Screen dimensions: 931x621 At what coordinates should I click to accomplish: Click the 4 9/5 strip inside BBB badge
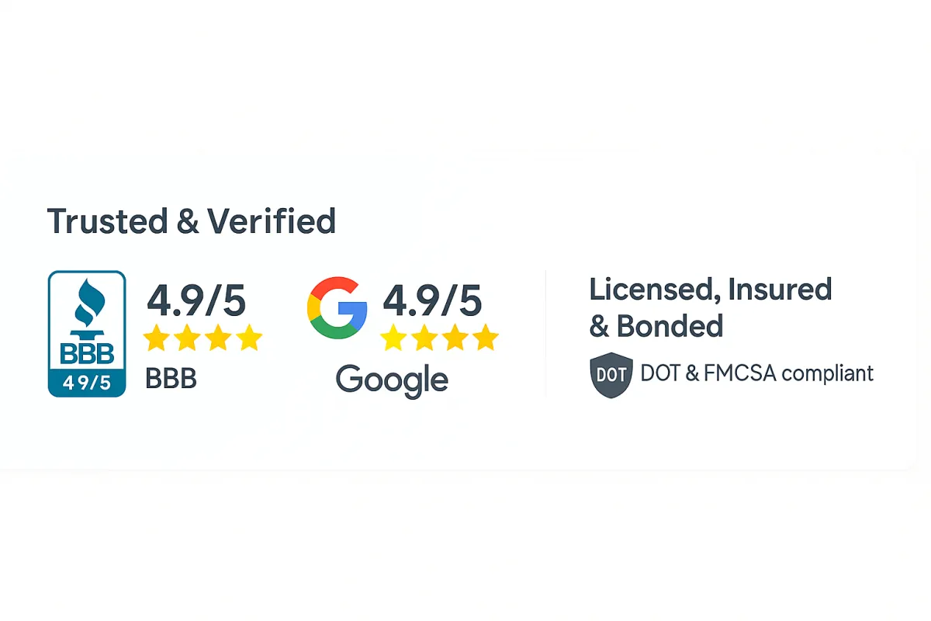click(x=87, y=383)
